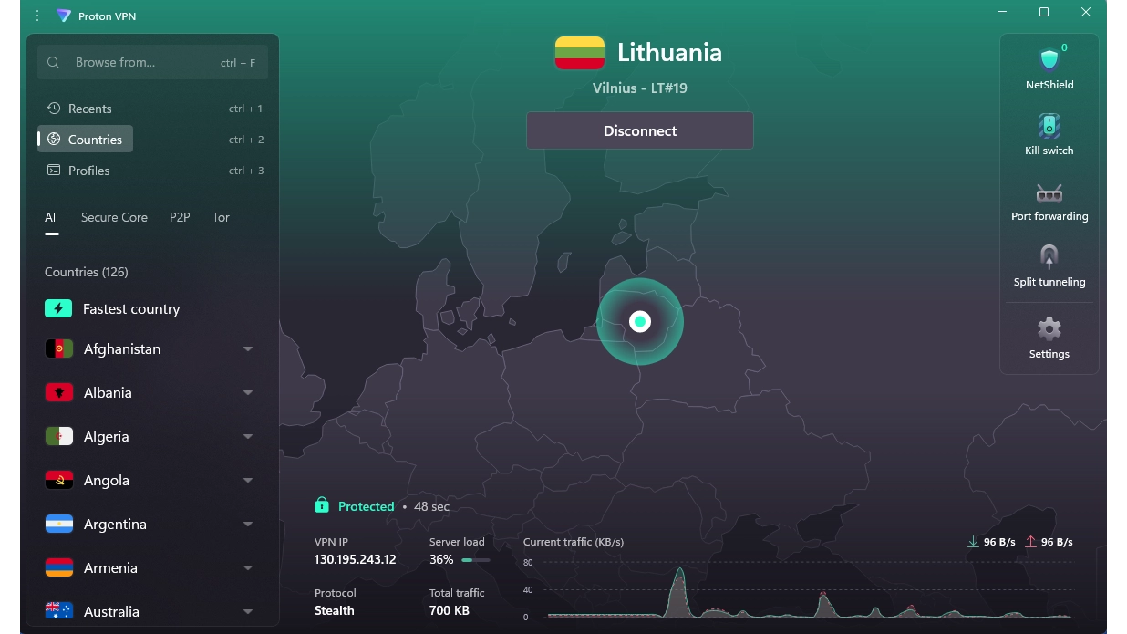Expand the Afghanistan server list
The width and height of the screenshot is (1127, 634).
(248, 349)
